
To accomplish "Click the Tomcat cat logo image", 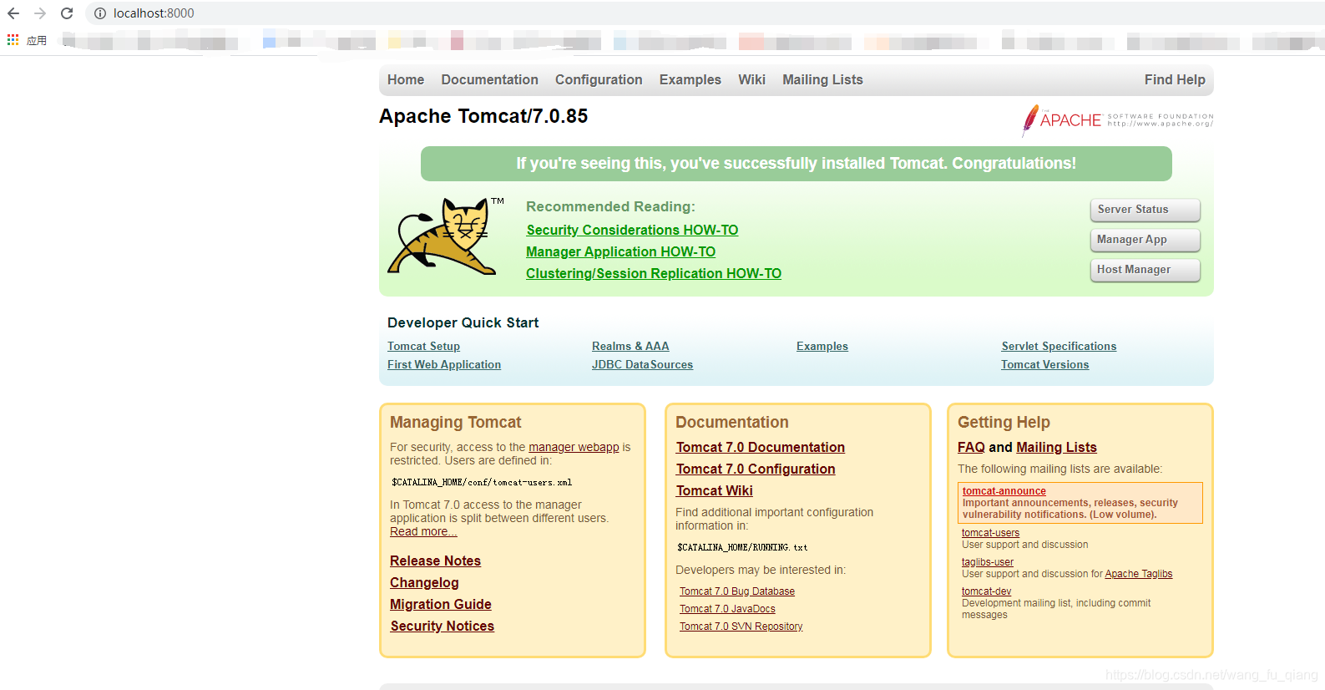I will pos(445,236).
